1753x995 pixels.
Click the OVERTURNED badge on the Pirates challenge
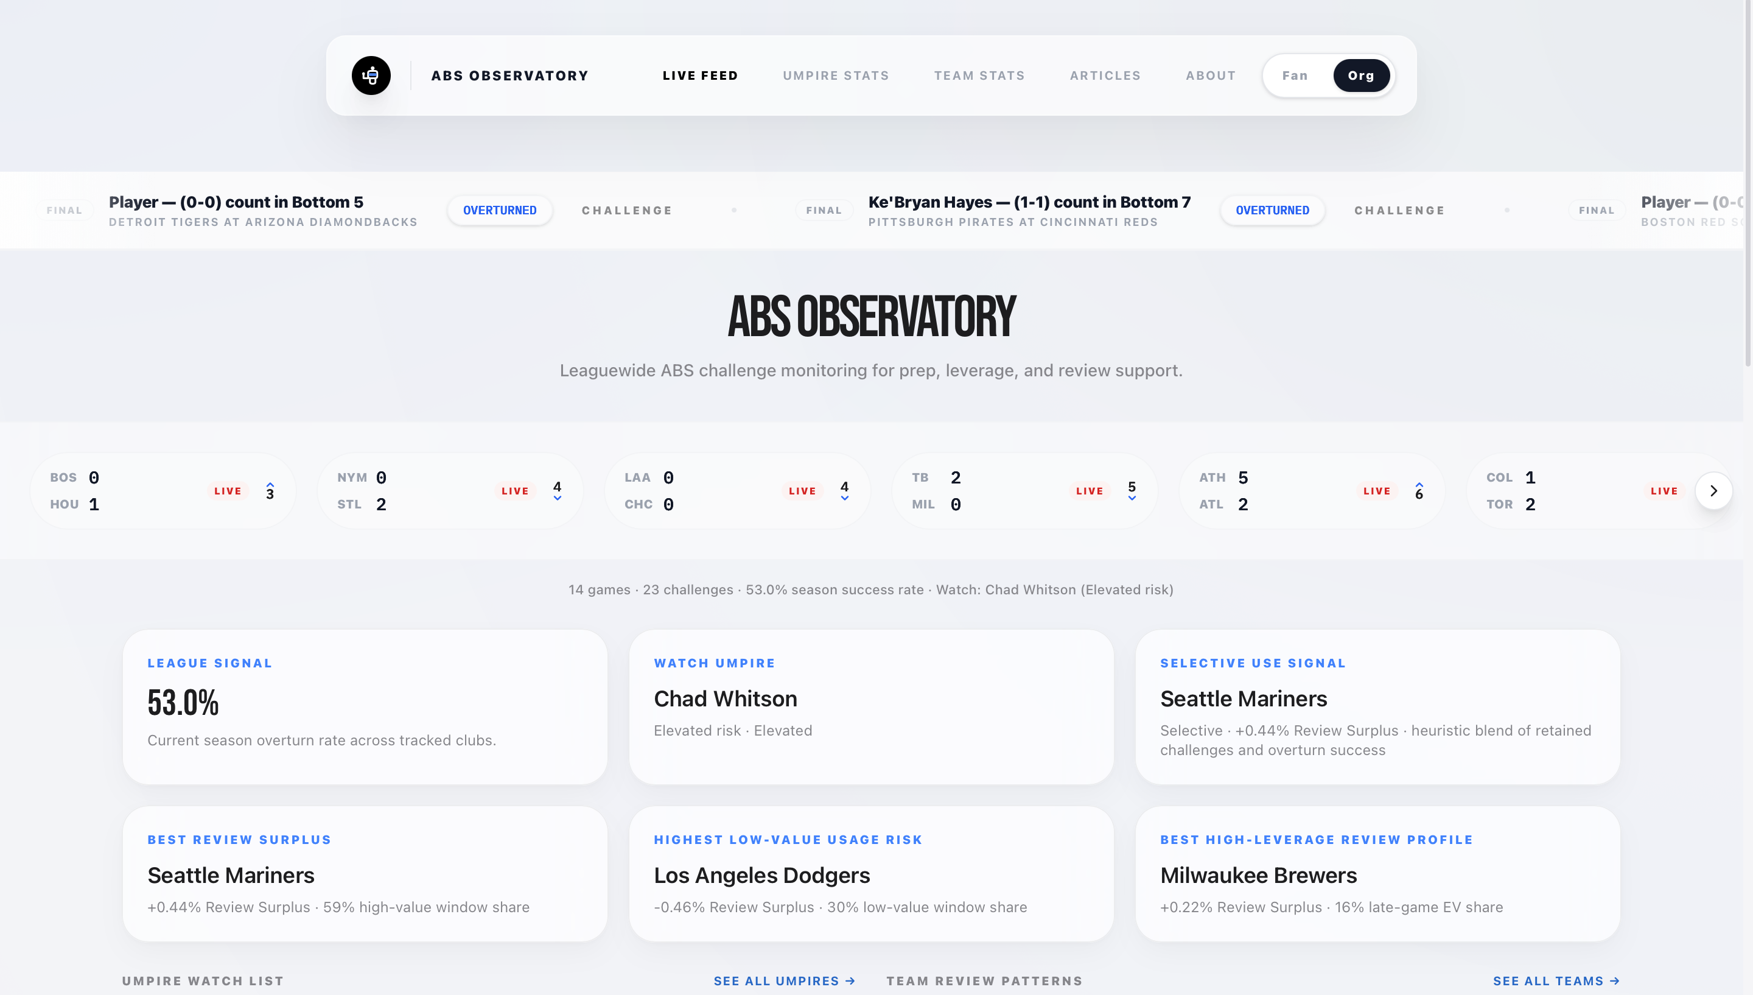(x=1272, y=210)
